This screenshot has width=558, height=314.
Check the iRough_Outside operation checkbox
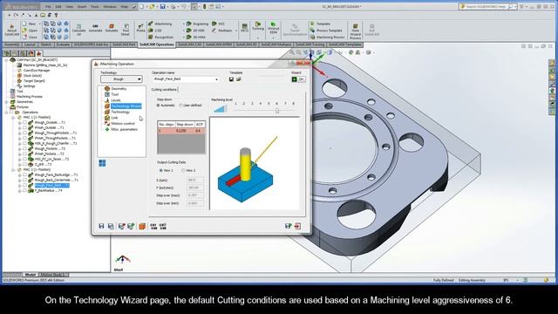click(x=25, y=122)
